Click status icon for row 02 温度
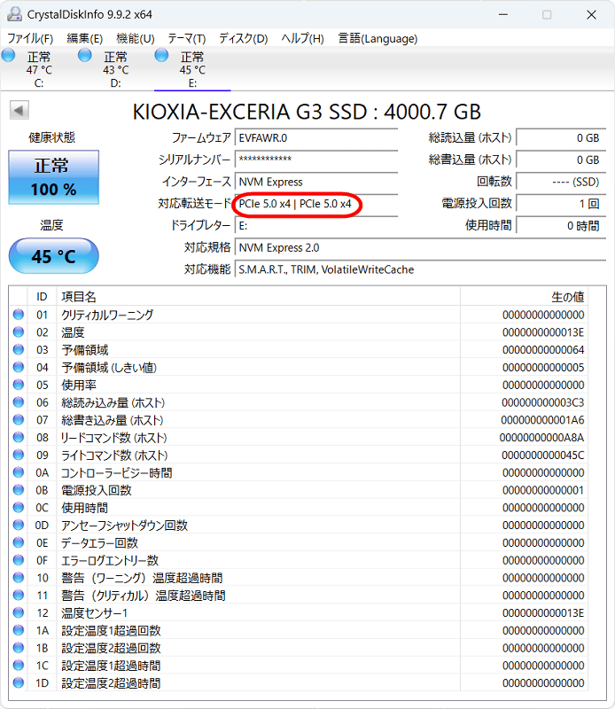 click(x=18, y=331)
